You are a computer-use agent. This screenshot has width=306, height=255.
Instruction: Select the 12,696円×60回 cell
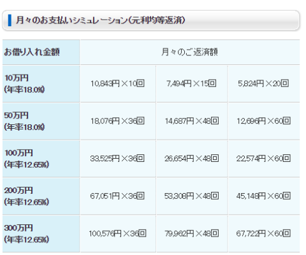[264, 121]
